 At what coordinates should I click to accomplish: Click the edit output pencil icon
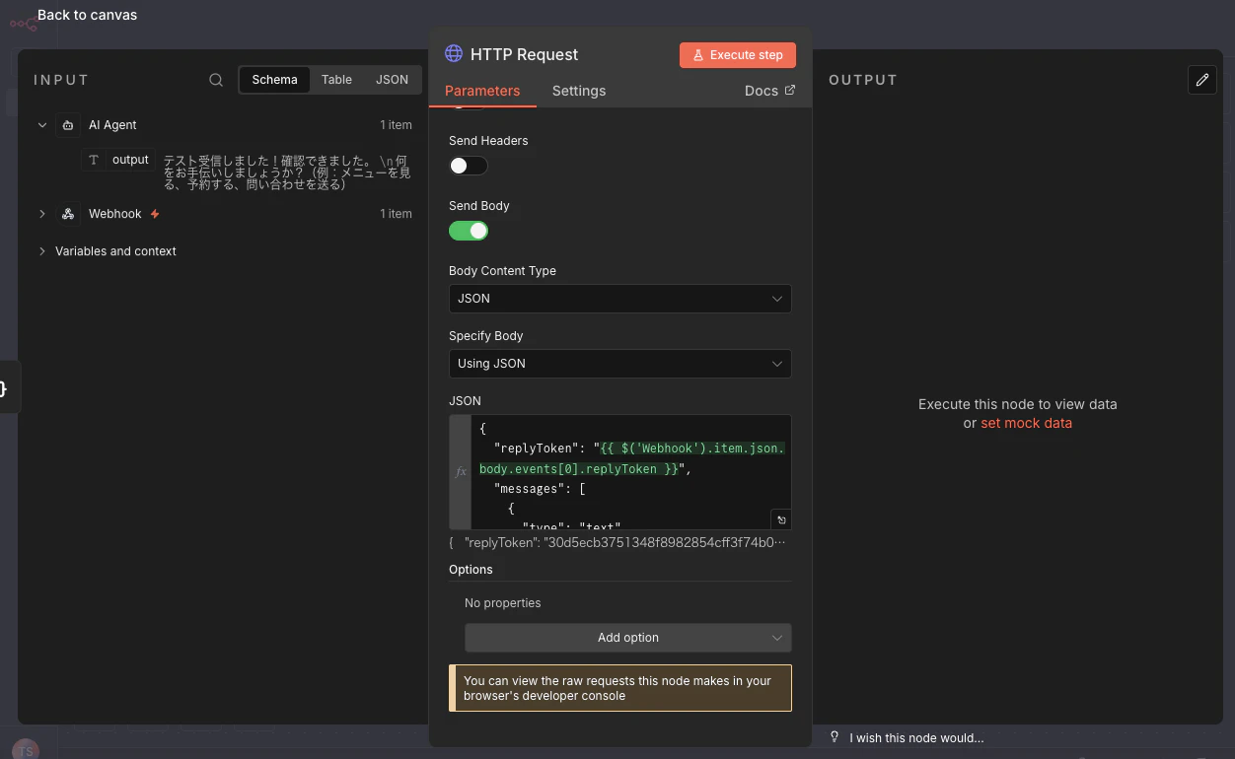[x=1201, y=80]
